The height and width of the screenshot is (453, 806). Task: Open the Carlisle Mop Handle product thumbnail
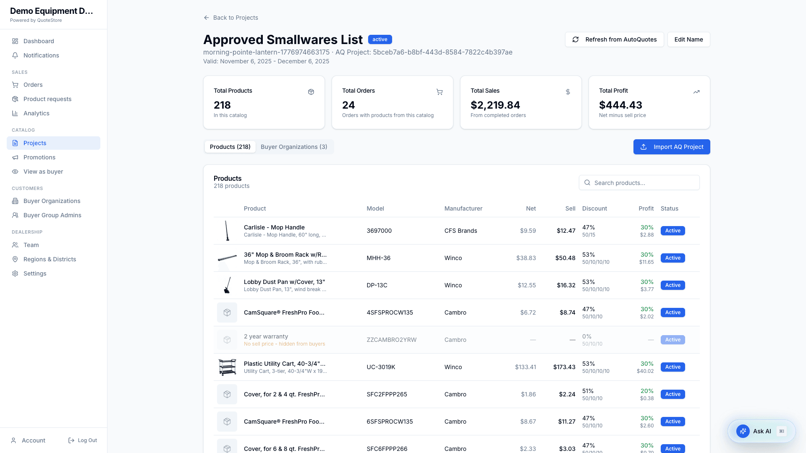(227, 231)
